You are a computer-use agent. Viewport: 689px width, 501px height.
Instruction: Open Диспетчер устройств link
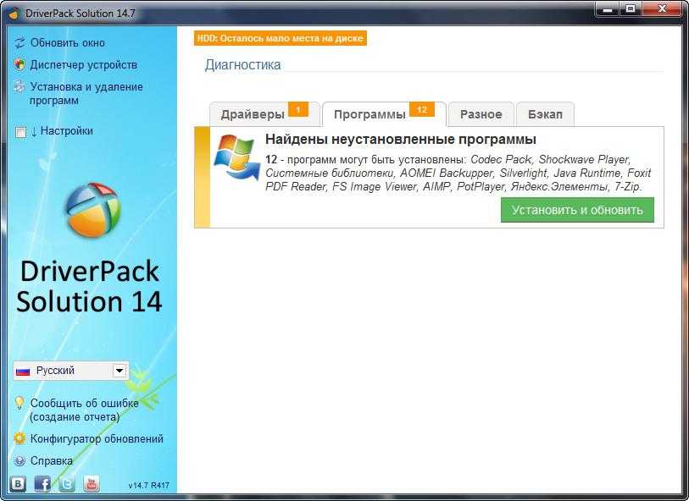pos(84,65)
